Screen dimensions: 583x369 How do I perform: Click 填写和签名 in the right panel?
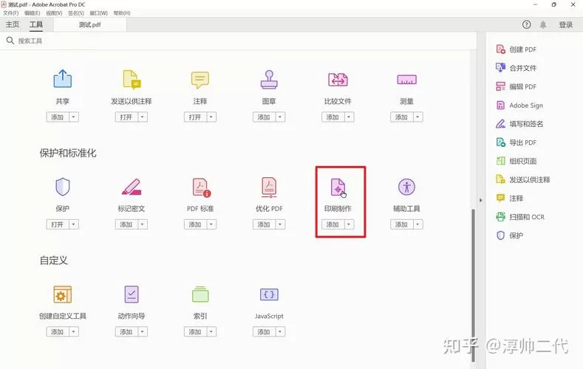pyautogui.click(x=519, y=124)
